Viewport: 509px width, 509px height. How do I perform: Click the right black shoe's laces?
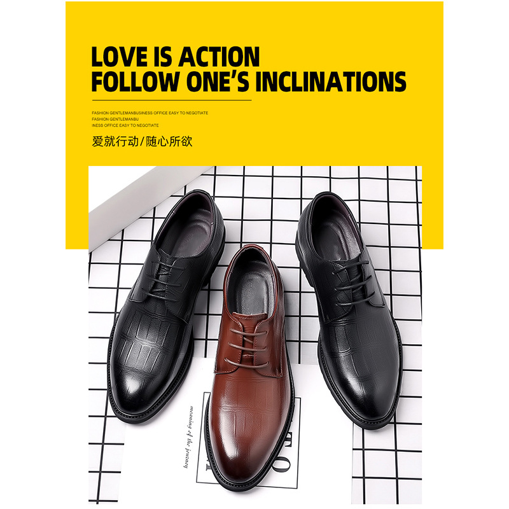(x=352, y=279)
